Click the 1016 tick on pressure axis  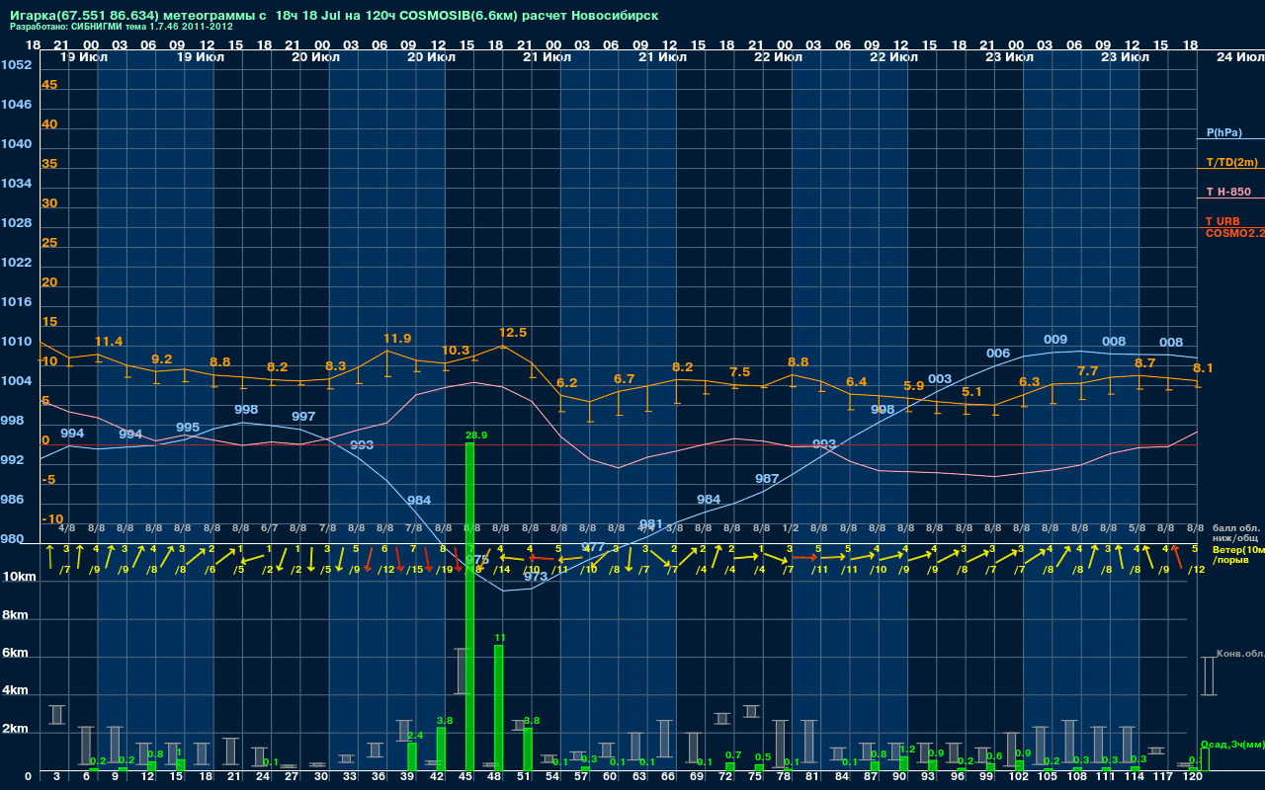click(x=17, y=302)
